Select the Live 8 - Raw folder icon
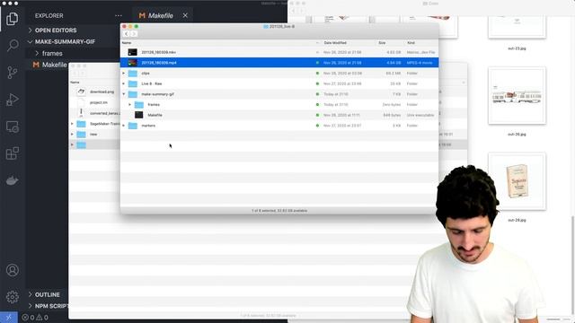 pyautogui.click(x=132, y=83)
